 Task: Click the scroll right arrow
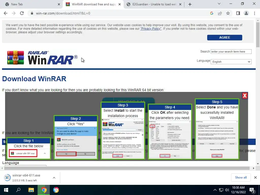click(x=254, y=168)
